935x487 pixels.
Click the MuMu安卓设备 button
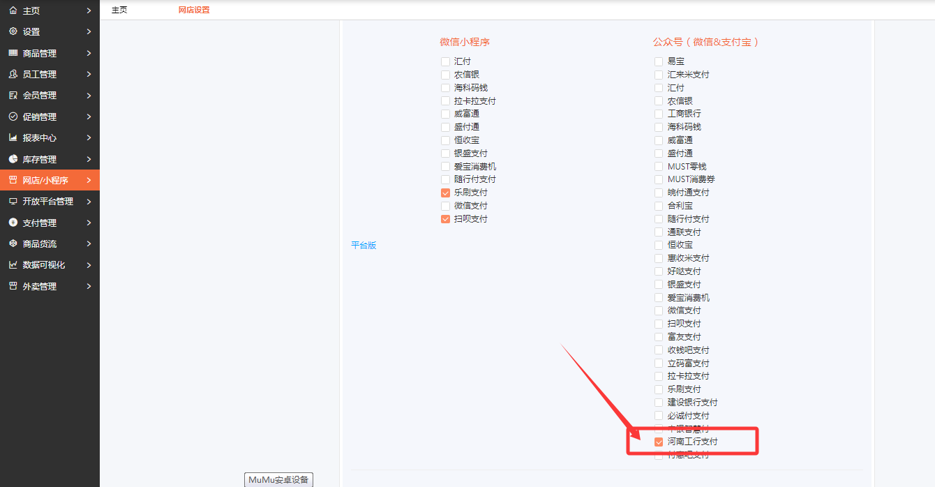coord(279,479)
